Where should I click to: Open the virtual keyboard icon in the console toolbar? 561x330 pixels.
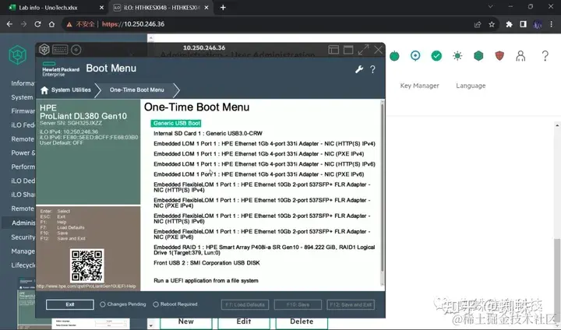pos(60,49)
